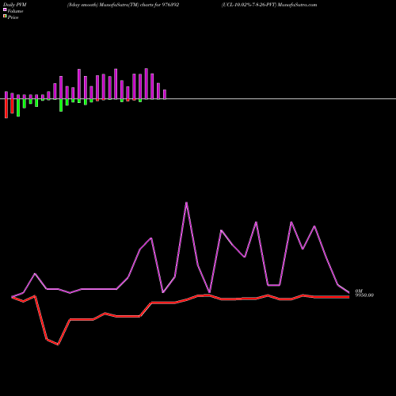Click the Price legend color swatch

pyautogui.click(x=5, y=16)
